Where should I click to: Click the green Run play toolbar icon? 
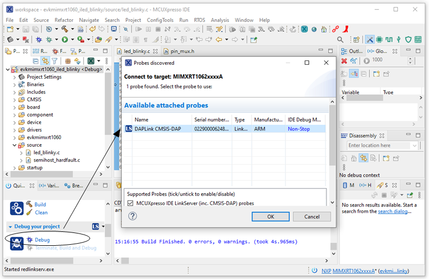(x=65, y=40)
